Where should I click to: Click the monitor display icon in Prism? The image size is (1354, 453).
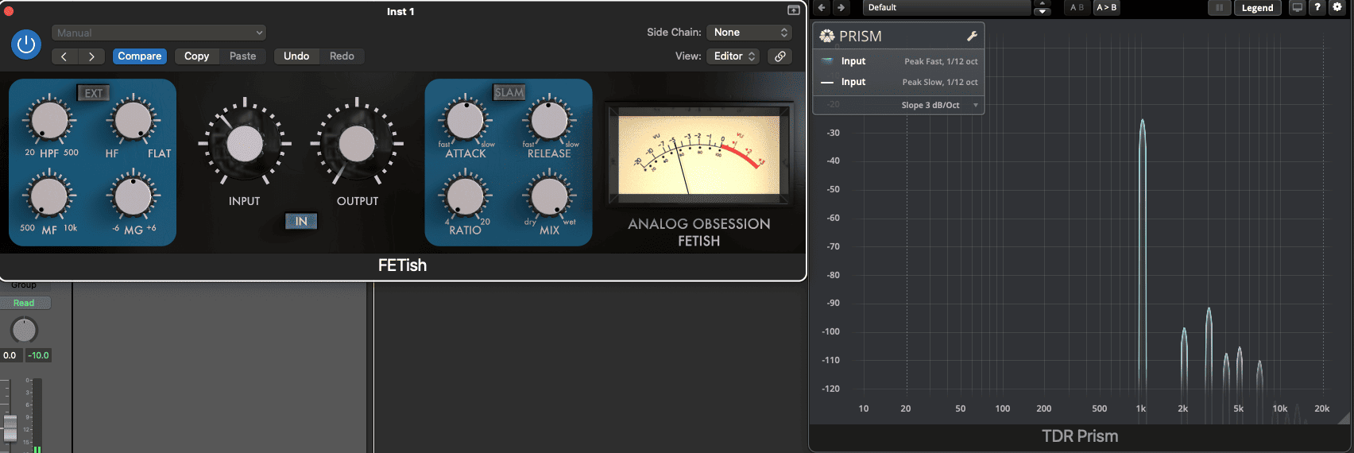click(1298, 7)
